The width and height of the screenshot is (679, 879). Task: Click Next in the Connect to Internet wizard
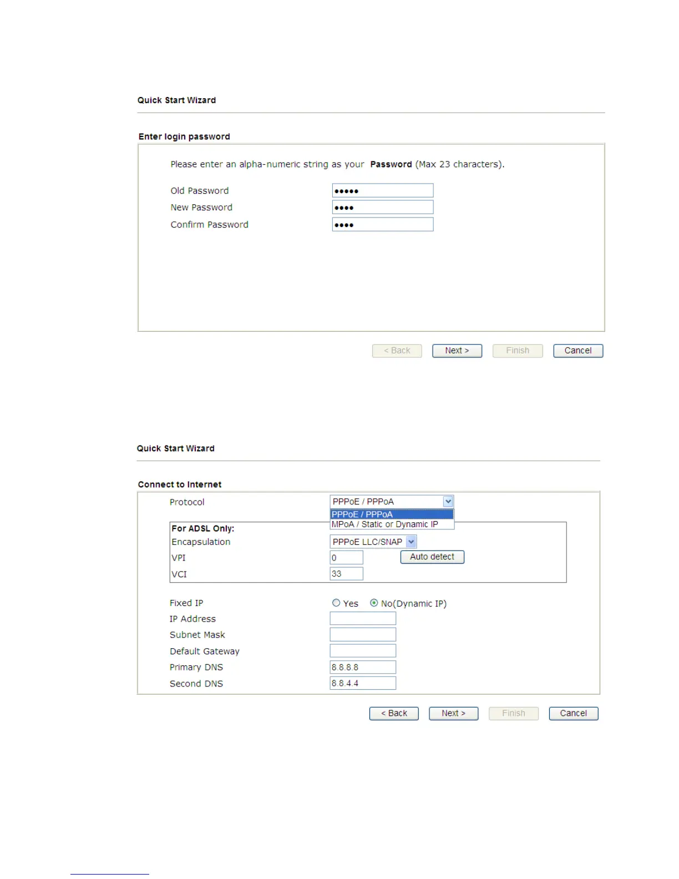point(454,714)
